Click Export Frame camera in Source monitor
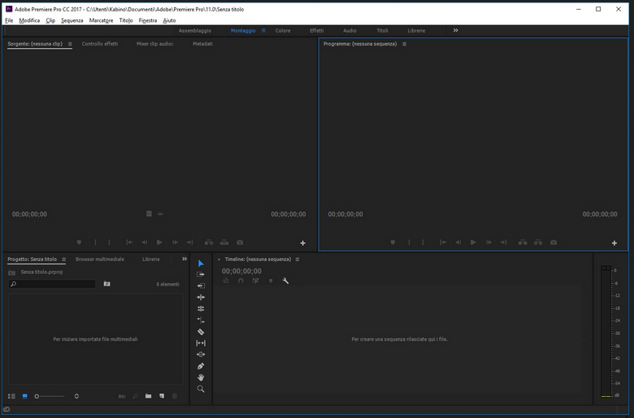Image resolution: width=634 pixels, height=418 pixels. click(240, 242)
